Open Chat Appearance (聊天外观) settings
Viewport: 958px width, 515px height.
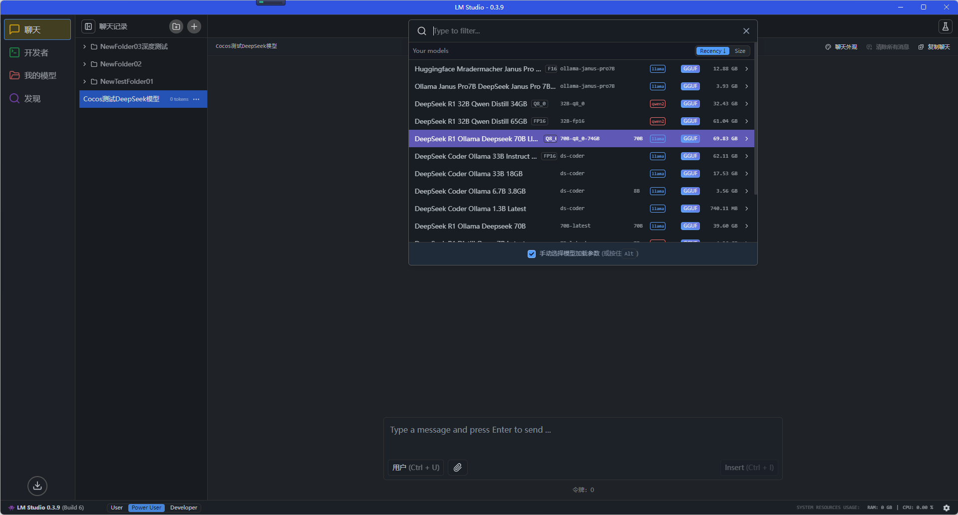tap(841, 47)
